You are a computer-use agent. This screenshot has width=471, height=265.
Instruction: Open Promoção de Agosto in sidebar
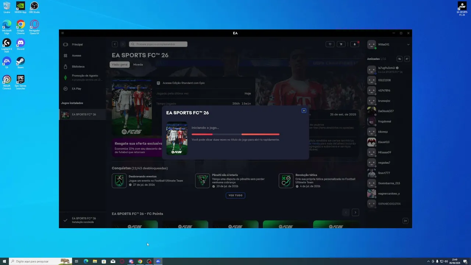(82, 77)
